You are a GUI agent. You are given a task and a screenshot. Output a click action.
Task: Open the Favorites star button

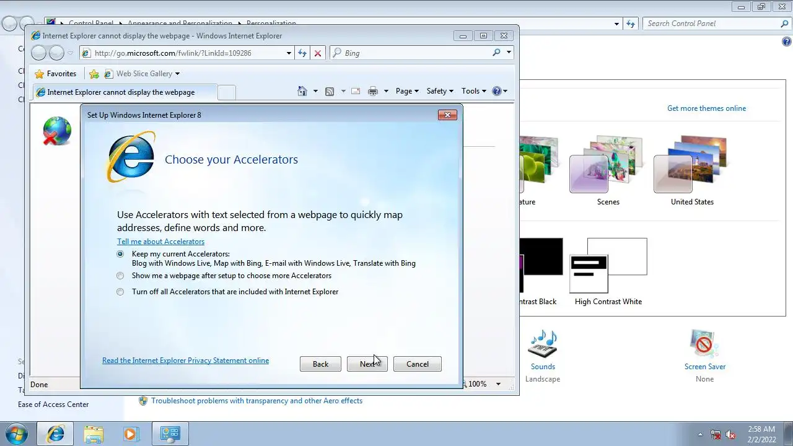(56, 74)
